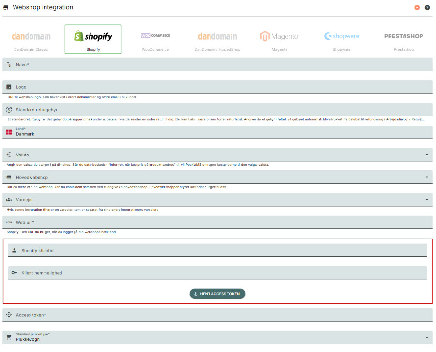
Task: Click the euro icon beside Valuta
Action: pyautogui.click(x=9, y=155)
